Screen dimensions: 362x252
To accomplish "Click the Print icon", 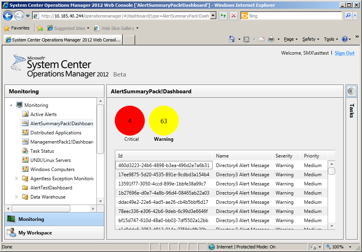I will (x=271, y=39).
